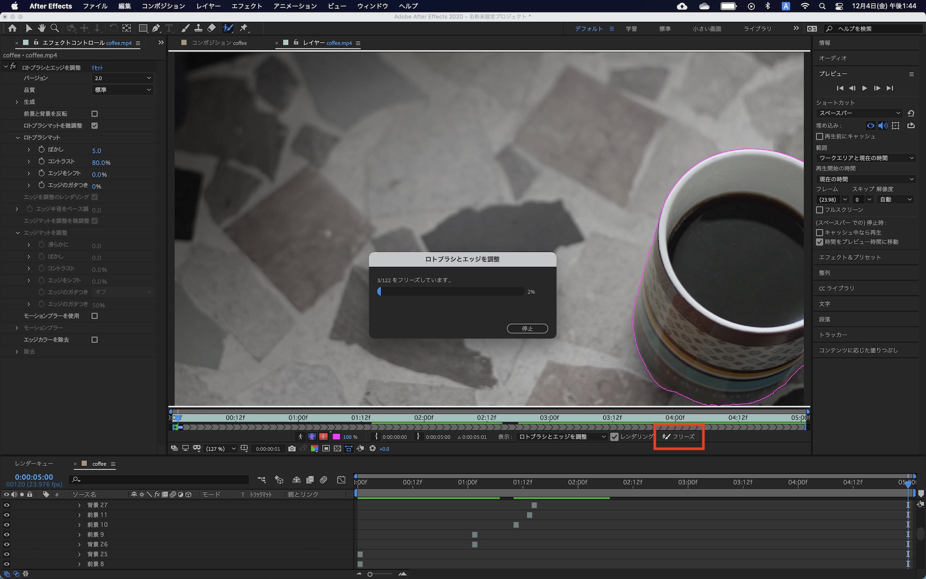Select the Pen tool
The width and height of the screenshot is (926, 579).
point(156,28)
